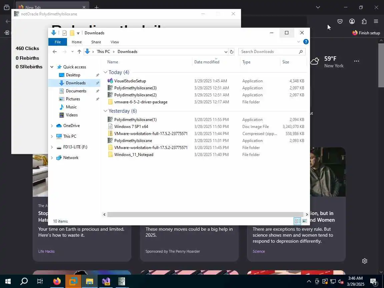Select the Network item in the tree
Image resolution: width=384 pixels, height=288 pixels.
(71, 158)
